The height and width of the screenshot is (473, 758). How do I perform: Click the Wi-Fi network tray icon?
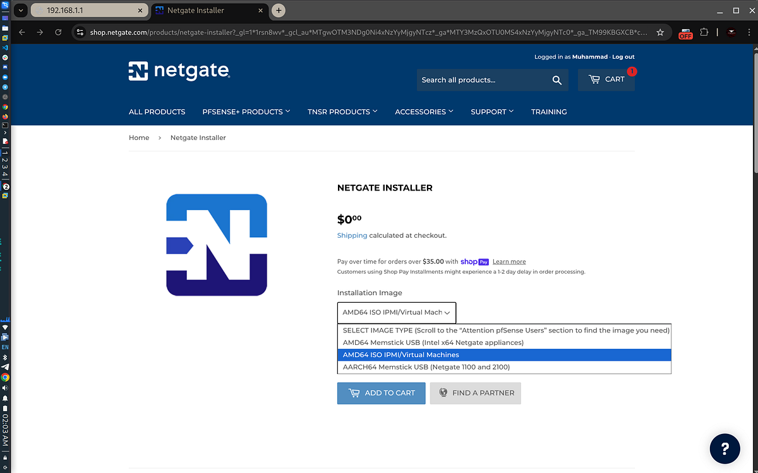point(5,327)
